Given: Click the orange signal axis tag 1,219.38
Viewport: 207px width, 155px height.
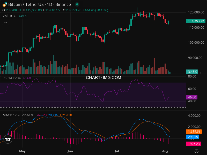Looking at the screenshot, I should pyautogui.click(x=194, y=131).
